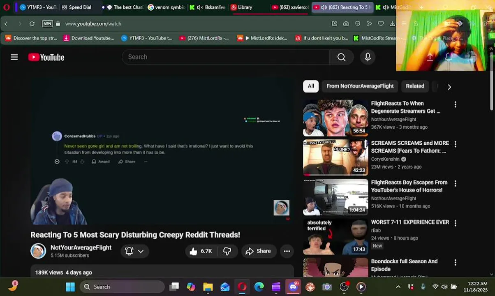Go to the YouTube home logo
495x296 pixels.
pos(46,58)
